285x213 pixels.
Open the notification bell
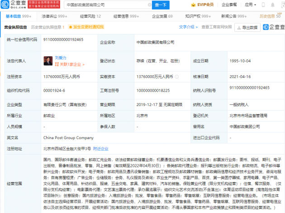pos(273,5)
